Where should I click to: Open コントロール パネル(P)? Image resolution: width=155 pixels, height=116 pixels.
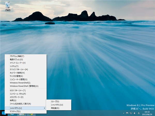pyautogui.click(x=26, y=94)
